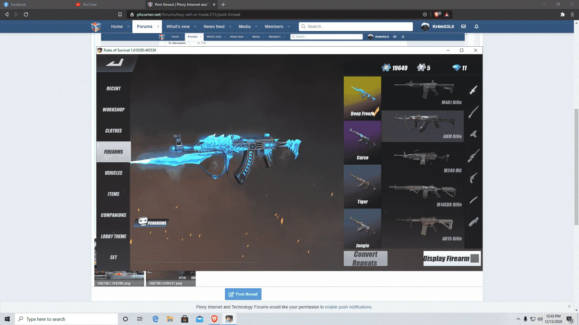Open Microsoft Store from the taskbar

point(185,319)
